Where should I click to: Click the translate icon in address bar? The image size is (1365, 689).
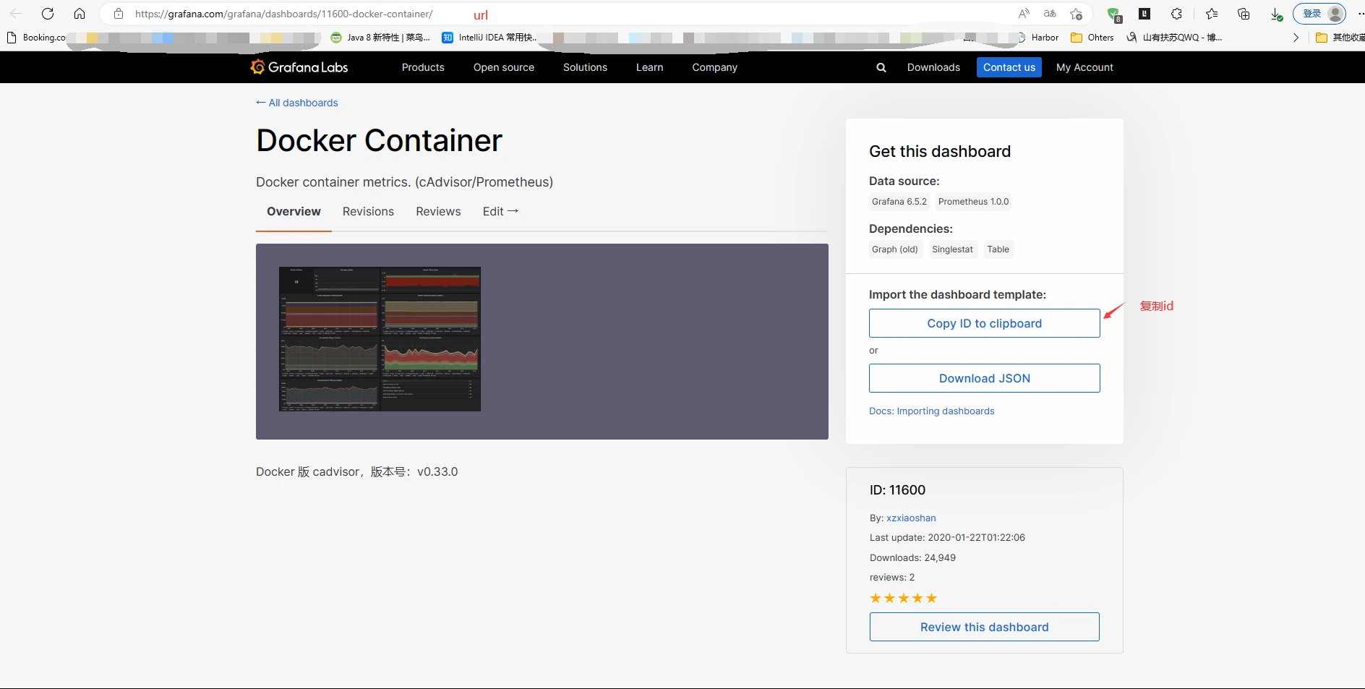click(1050, 14)
